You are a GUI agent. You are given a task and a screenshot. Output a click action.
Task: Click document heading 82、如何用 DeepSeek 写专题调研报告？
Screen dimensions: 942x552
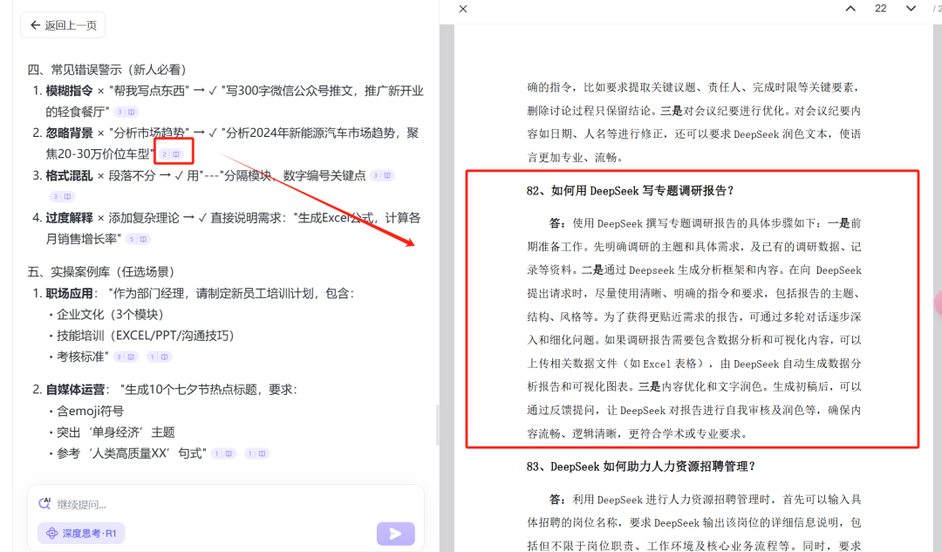point(631,191)
